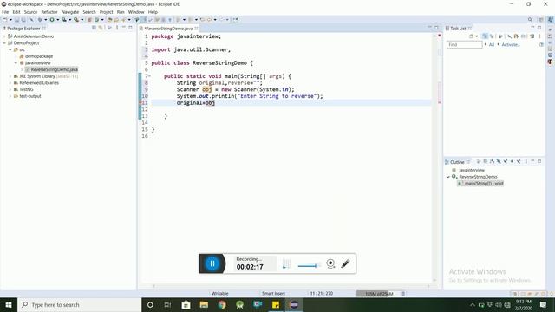Pause the screen recording
The image size is (555, 312).
tap(212, 263)
